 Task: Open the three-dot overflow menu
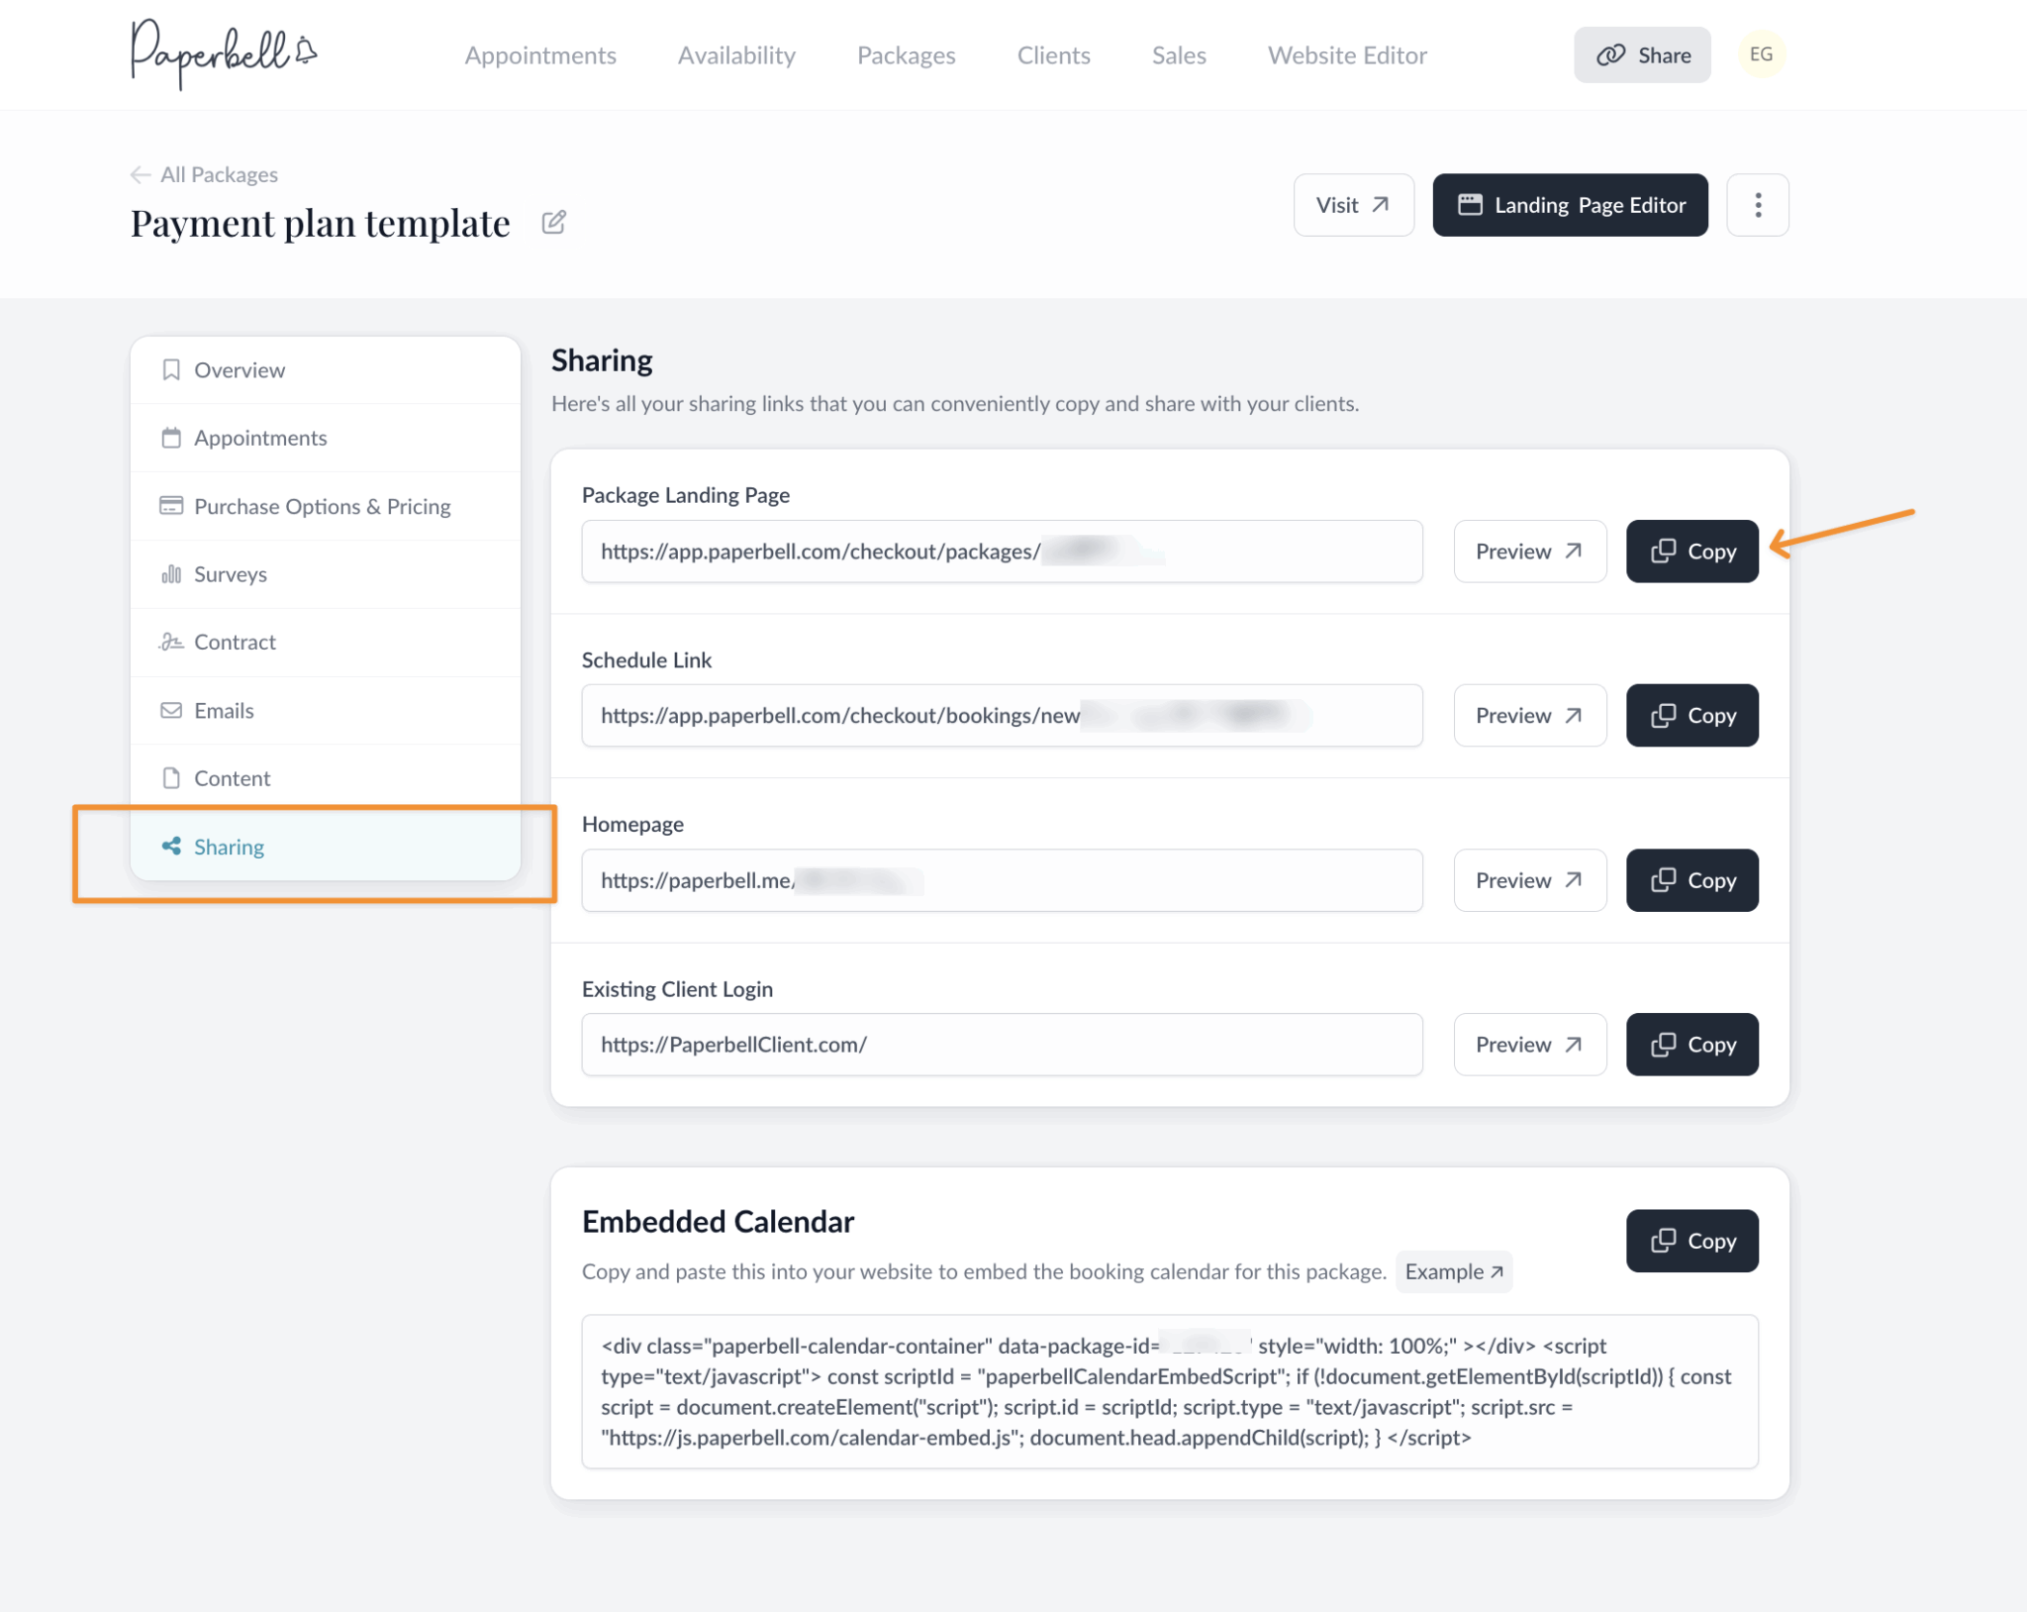tap(1758, 205)
